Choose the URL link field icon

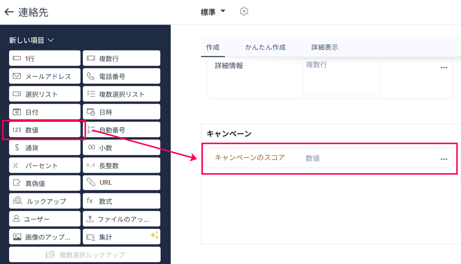pyautogui.click(x=91, y=183)
